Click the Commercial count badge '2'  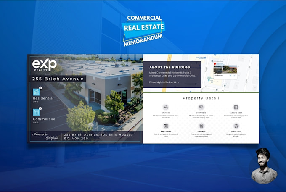point(40,108)
